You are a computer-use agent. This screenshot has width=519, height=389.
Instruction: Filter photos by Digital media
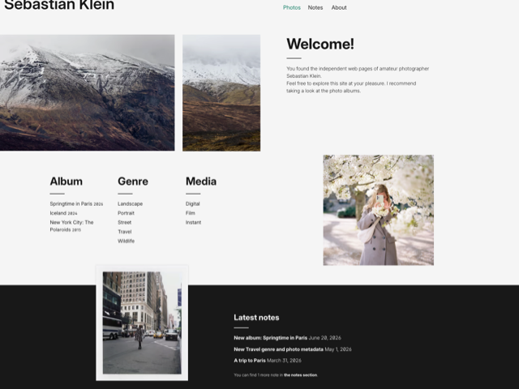pyautogui.click(x=193, y=203)
